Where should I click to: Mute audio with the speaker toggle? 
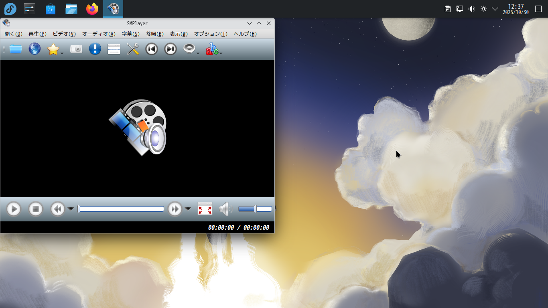(x=226, y=209)
